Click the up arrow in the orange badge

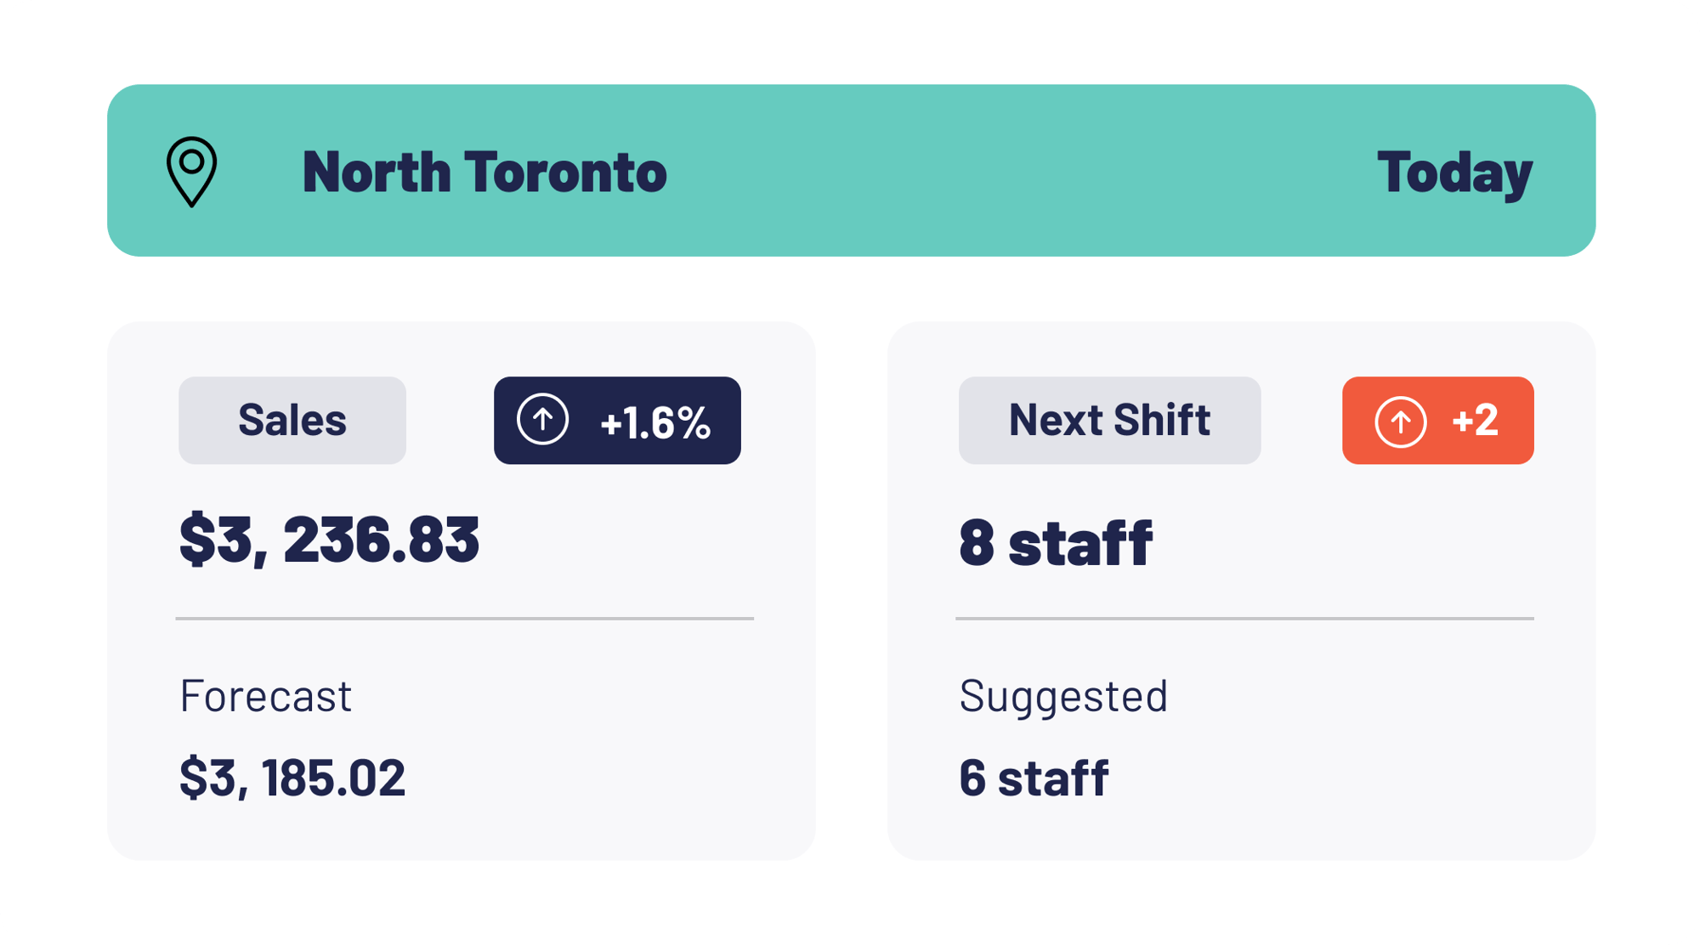click(x=1400, y=422)
